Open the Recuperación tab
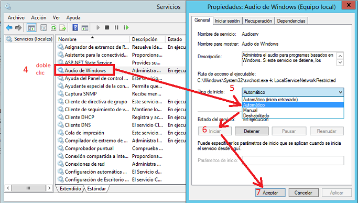Viewport: 358px width, 203px height. click(x=258, y=21)
